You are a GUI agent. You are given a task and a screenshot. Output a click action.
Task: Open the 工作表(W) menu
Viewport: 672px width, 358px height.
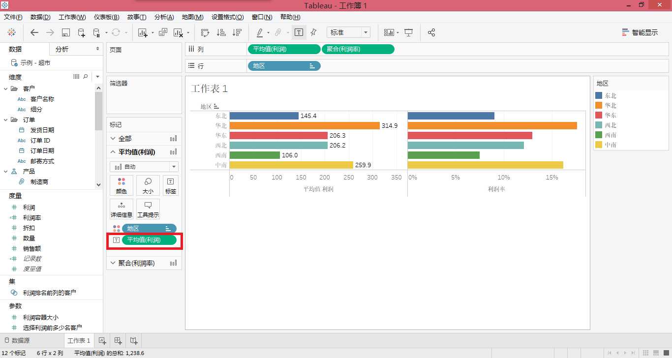(72, 17)
